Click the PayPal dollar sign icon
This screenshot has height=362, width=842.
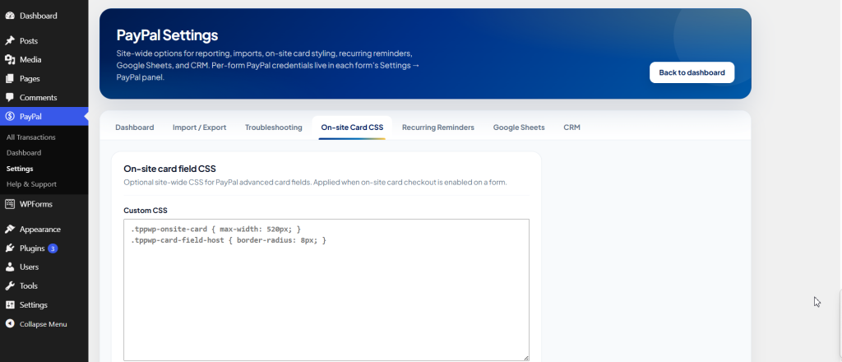pyautogui.click(x=10, y=117)
